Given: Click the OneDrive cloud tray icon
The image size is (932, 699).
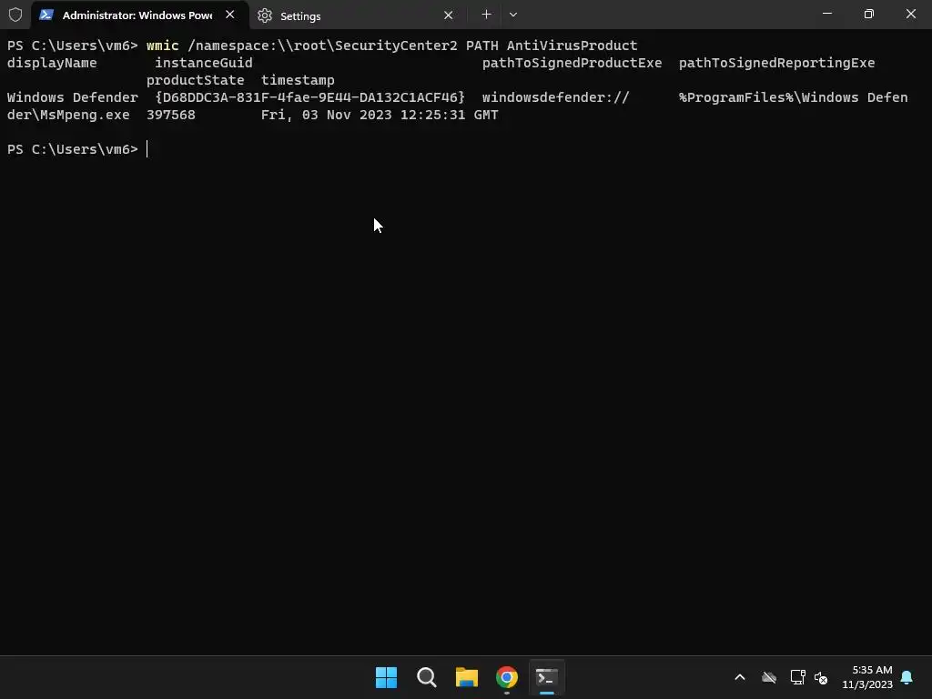Looking at the screenshot, I should (769, 677).
